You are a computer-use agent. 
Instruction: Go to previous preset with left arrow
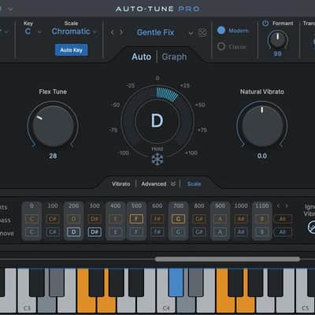coord(113,32)
